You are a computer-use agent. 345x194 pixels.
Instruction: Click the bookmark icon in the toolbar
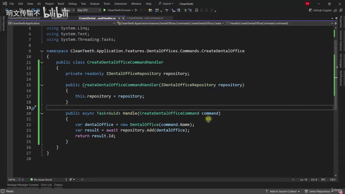(x=196, y=10)
